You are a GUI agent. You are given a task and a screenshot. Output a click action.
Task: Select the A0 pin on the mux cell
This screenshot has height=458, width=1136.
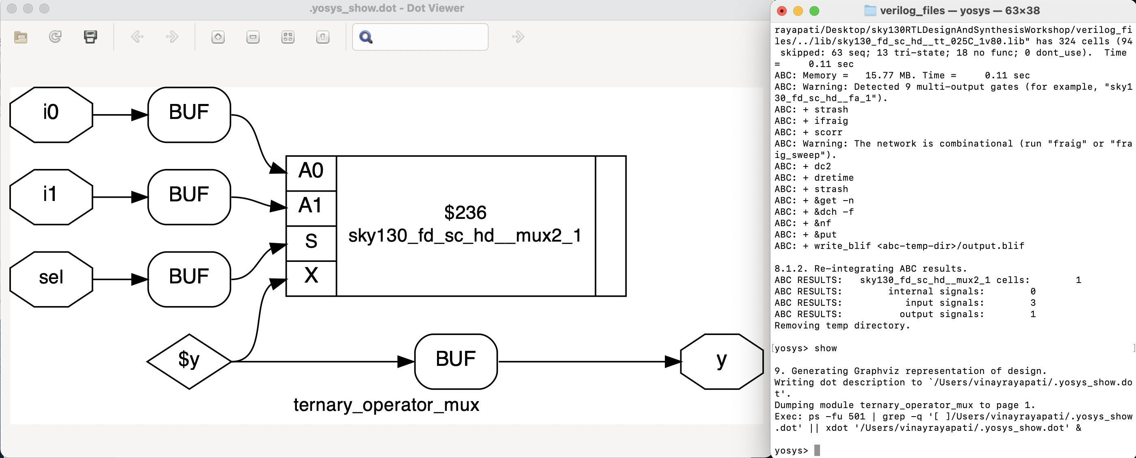pos(310,171)
